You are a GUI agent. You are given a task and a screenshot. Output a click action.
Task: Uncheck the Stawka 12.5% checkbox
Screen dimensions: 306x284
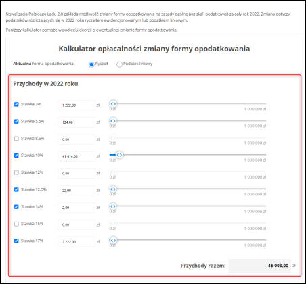(x=16, y=189)
